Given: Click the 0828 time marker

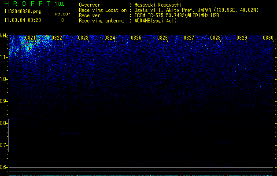Looking at the screenshot, I should (215, 38).
